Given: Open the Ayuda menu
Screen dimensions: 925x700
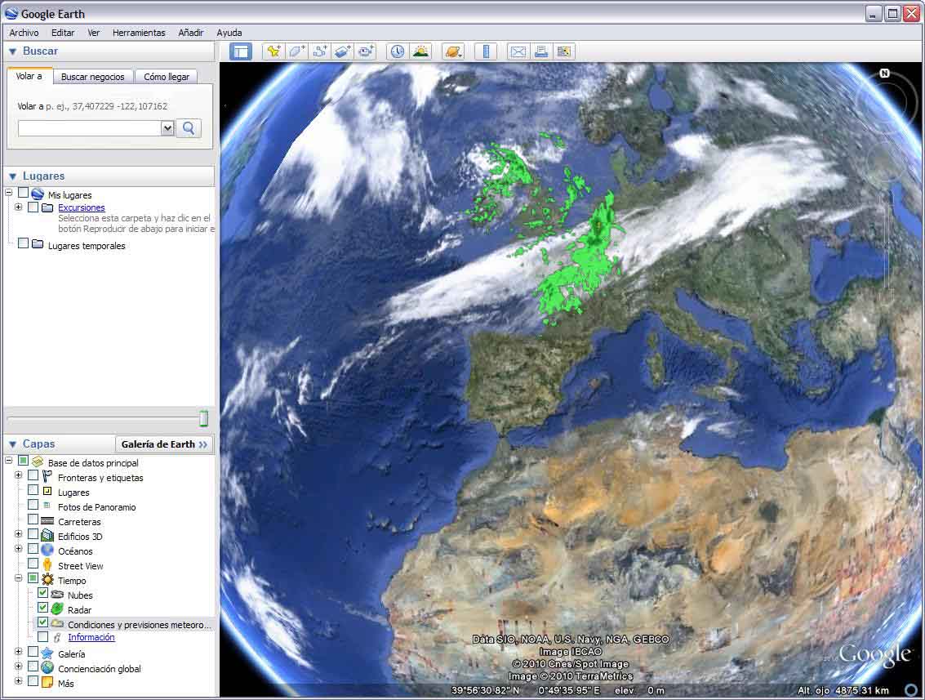Looking at the screenshot, I should [x=229, y=33].
